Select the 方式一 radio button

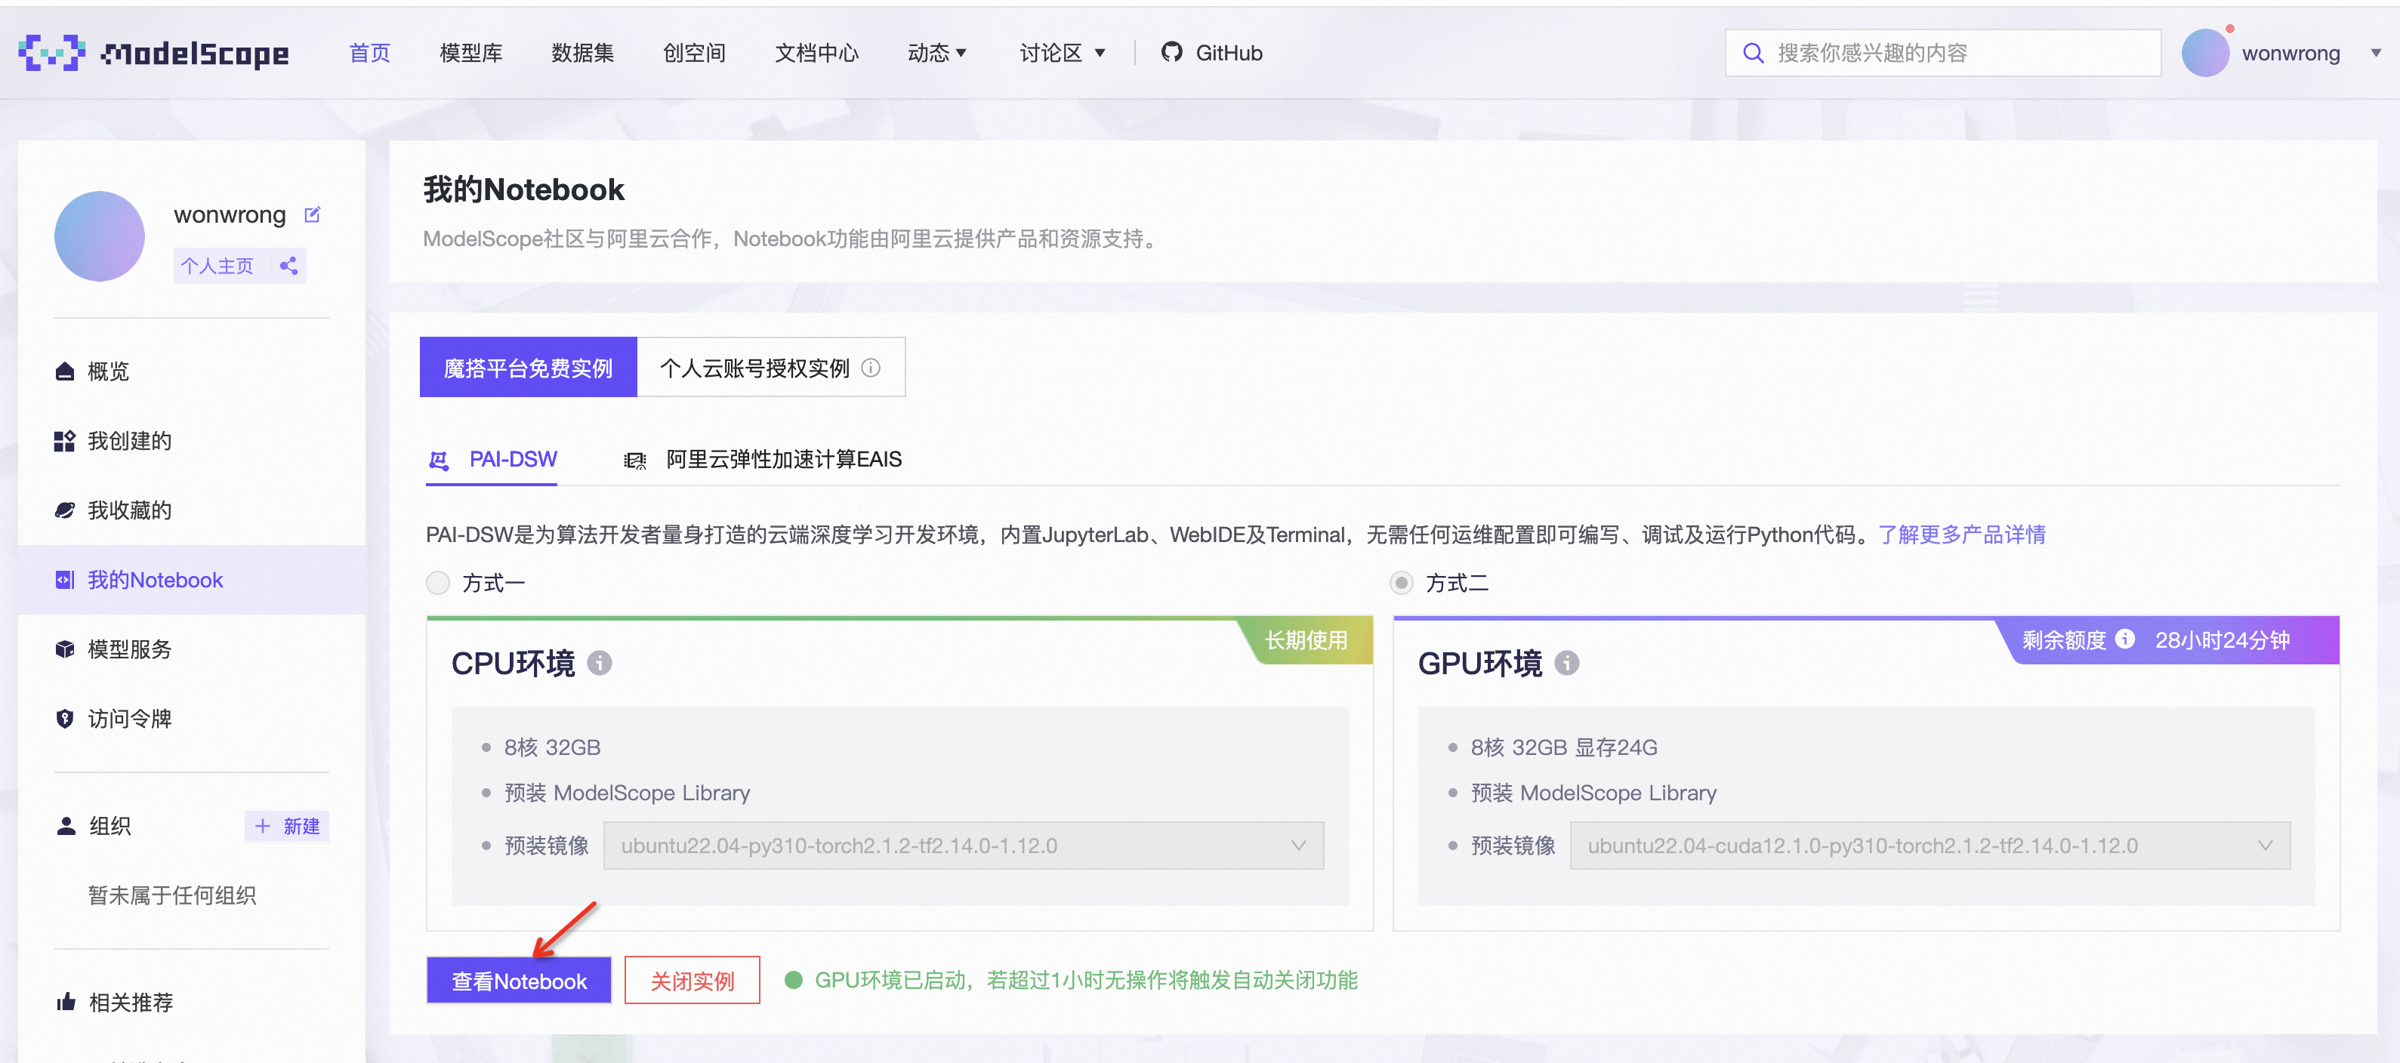point(437,582)
